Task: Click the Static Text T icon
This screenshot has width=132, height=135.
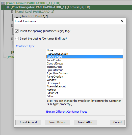Action: [x=17, y=16]
